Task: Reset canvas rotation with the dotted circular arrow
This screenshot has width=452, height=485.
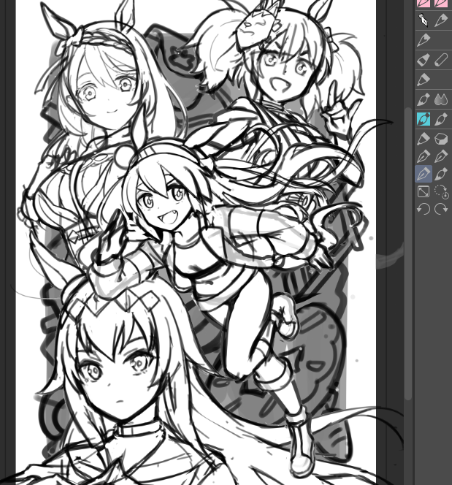Action: [441, 191]
